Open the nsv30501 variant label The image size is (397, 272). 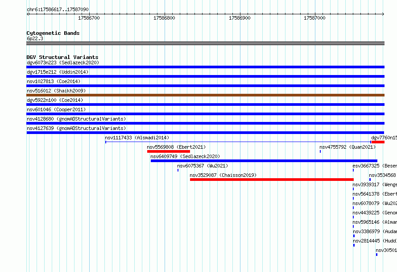click(x=386, y=250)
